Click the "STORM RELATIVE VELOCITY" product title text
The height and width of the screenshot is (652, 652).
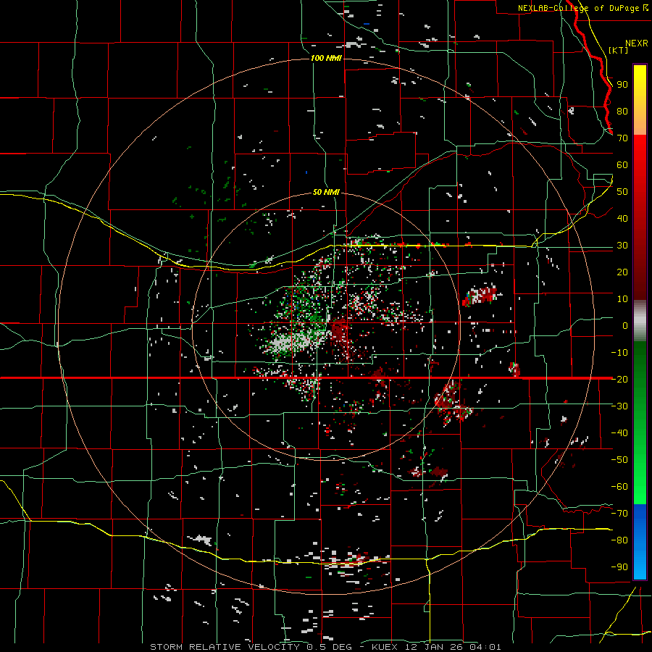[x=225, y=647]
